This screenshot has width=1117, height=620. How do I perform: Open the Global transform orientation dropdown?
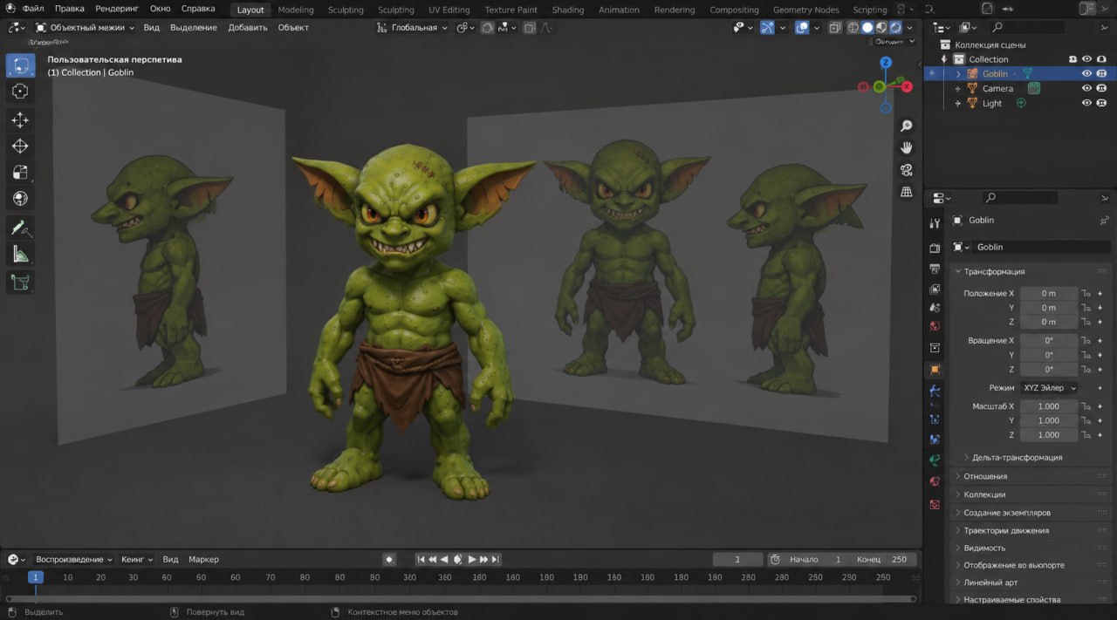click(413, 27)
